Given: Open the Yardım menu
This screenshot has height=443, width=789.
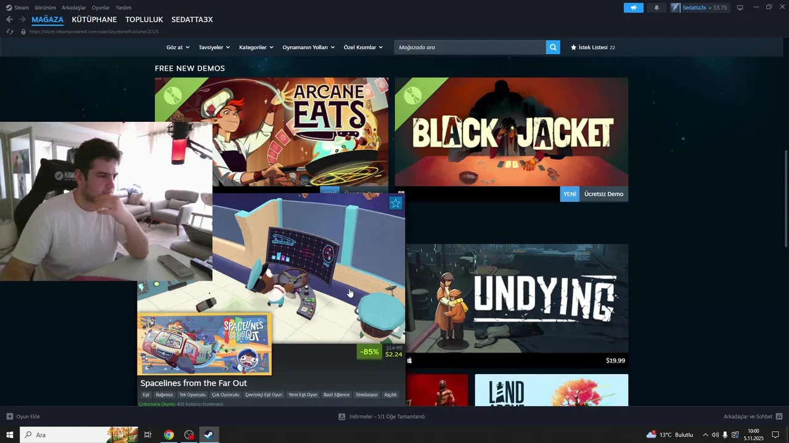Looking at the screenshot, I should [123, 7].
